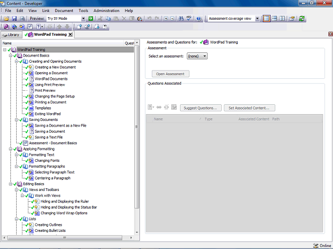Image resolution: width=333 pixels, height=249 pixels.
Task: Collapse the WordPad Training root node
Action: click(5, 50)
